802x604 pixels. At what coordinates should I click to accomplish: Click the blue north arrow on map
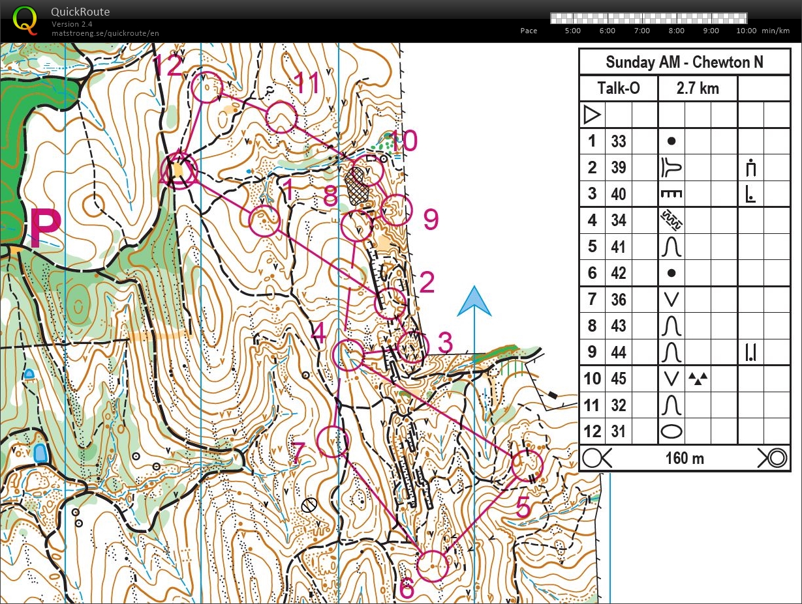[x=474, y=302]
